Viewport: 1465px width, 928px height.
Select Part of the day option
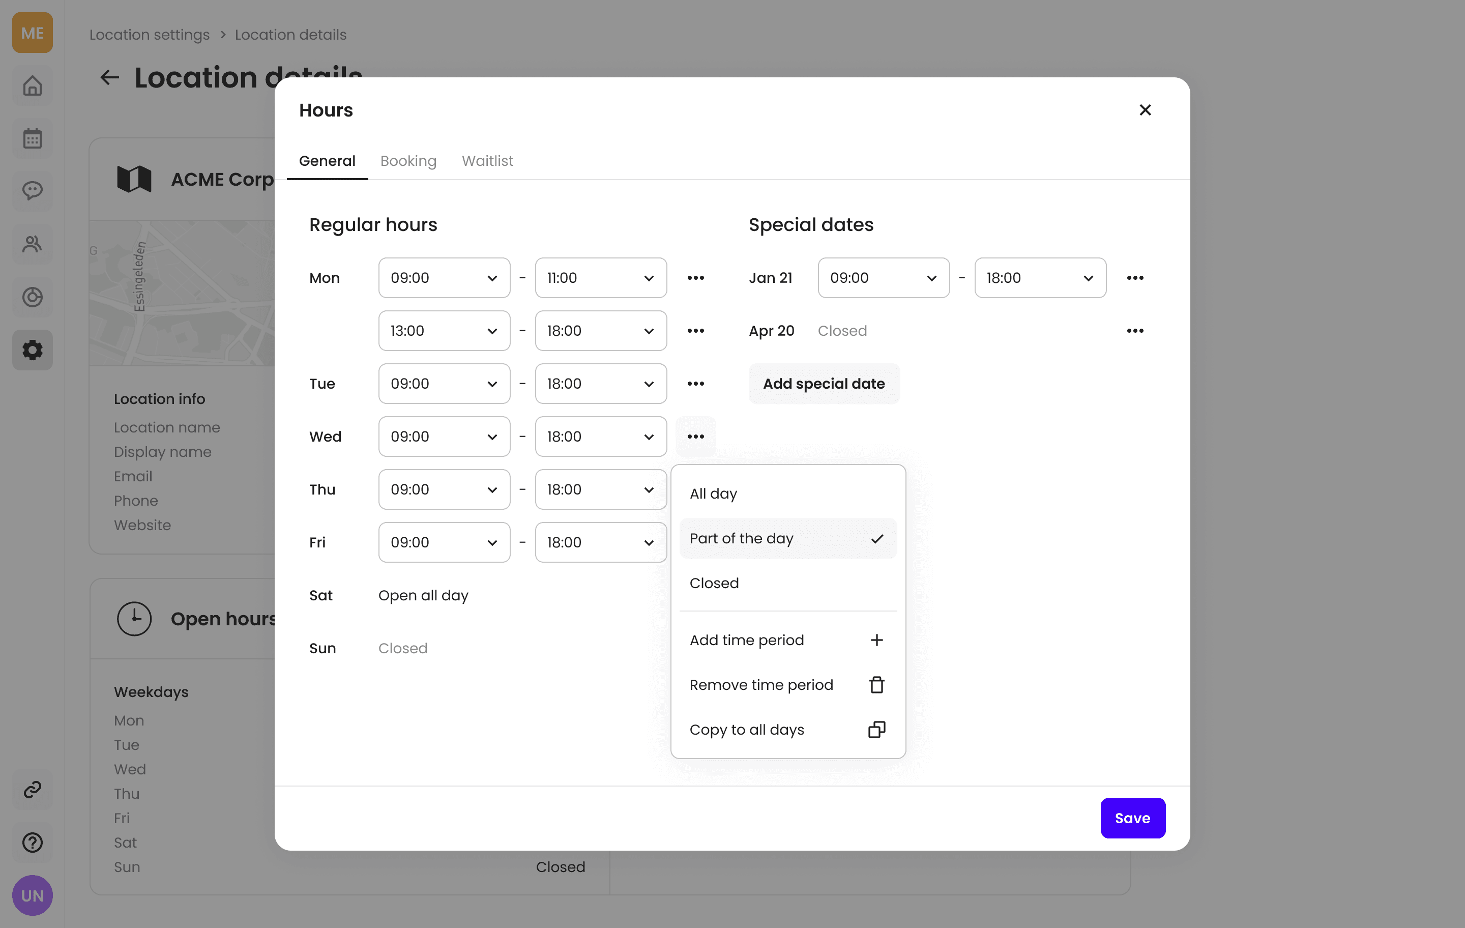pyautogui.click(x=788, y=539)
